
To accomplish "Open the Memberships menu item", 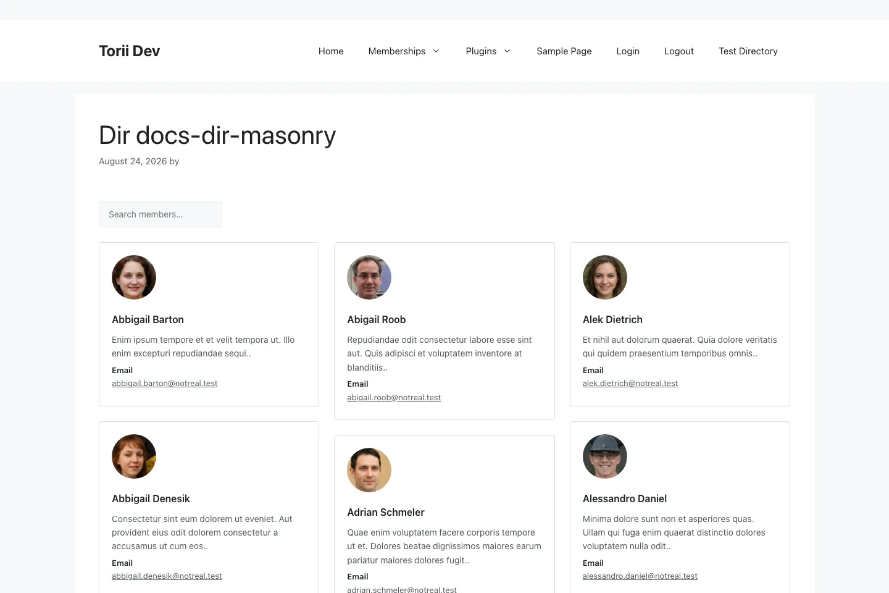I will coord(397,51).
